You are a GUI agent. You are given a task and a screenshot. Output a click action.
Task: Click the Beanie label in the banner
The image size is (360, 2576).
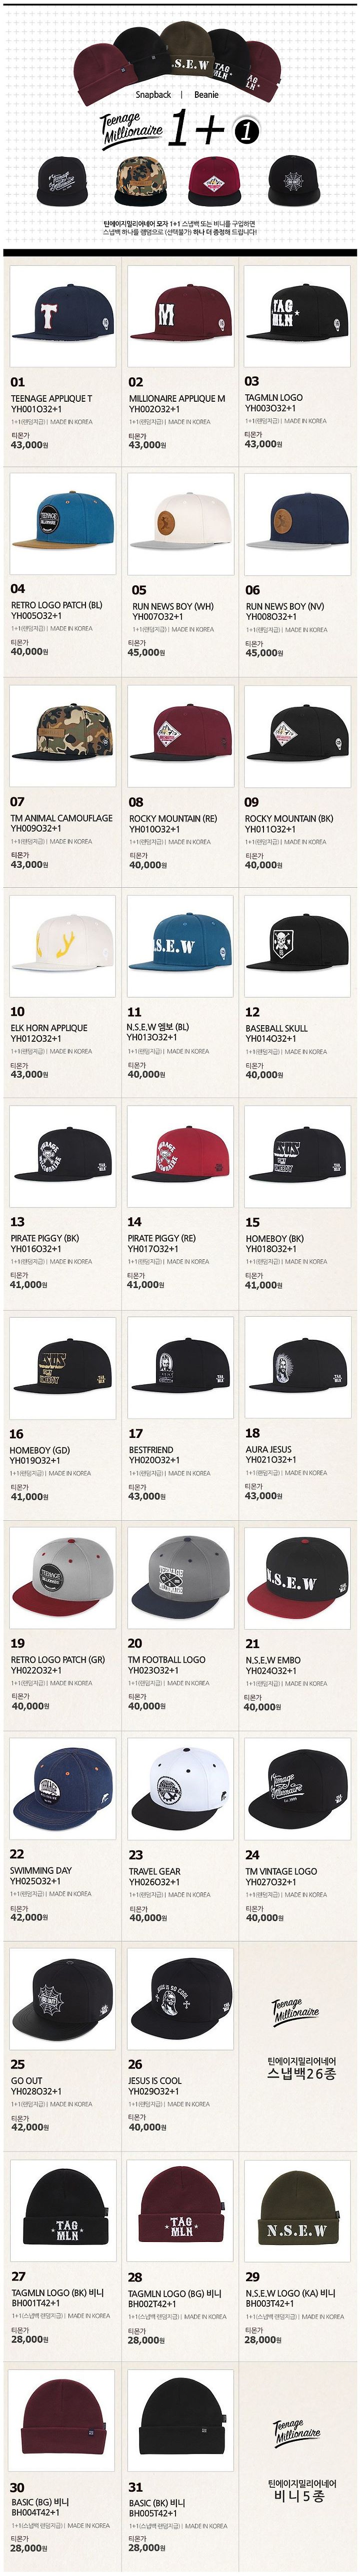(206, 95)
